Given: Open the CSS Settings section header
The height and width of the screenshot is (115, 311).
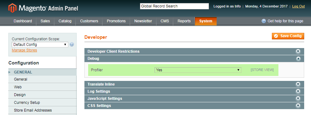Looking at the screenshot, I should [194, 106].
